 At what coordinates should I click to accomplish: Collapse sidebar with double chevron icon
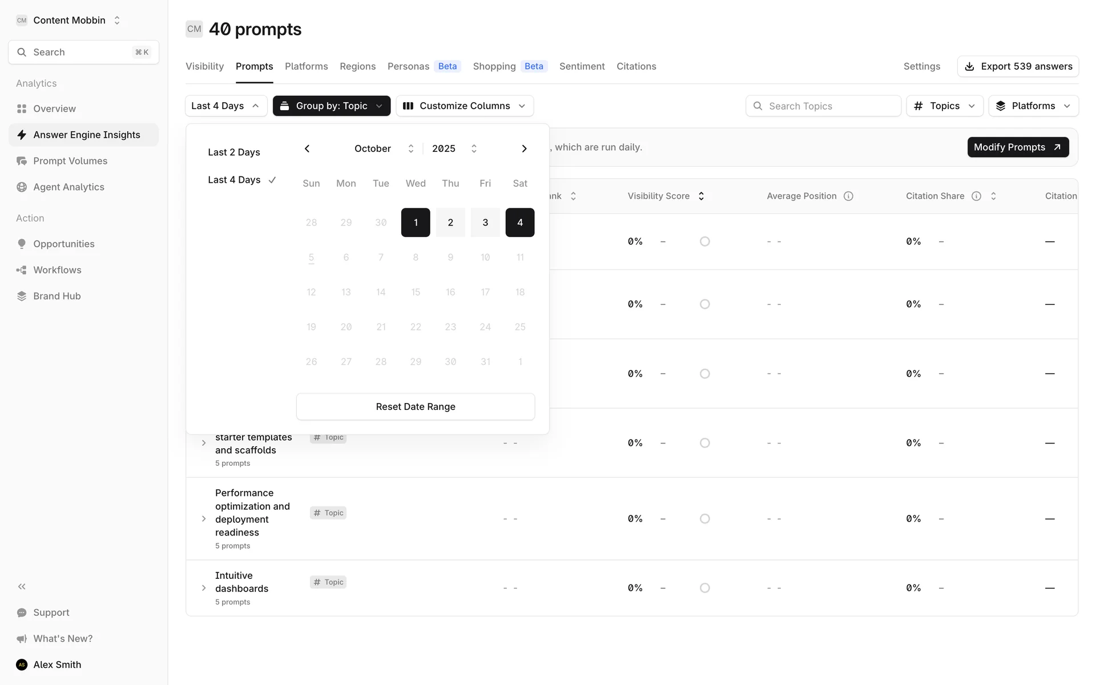[22, 586]
